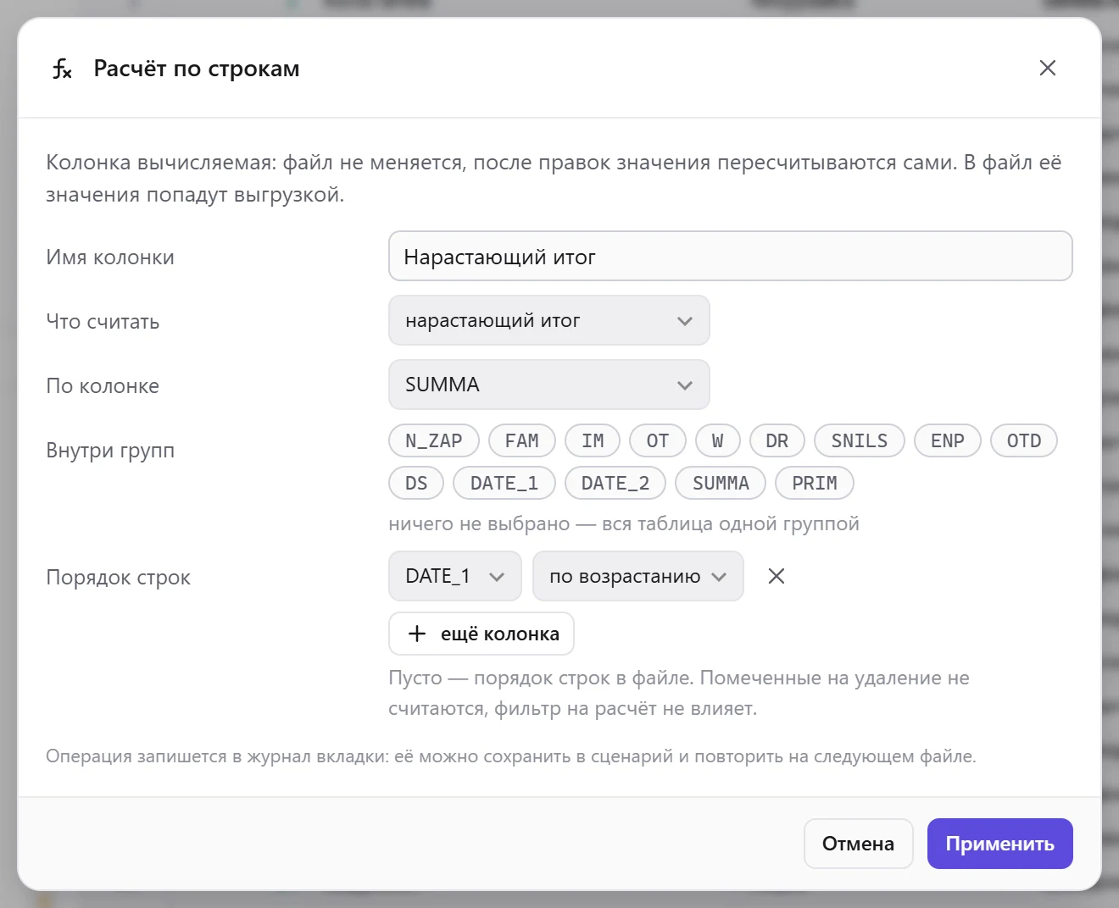
Task: Toggle the PRIM group chip
Action: pos(815,483)
